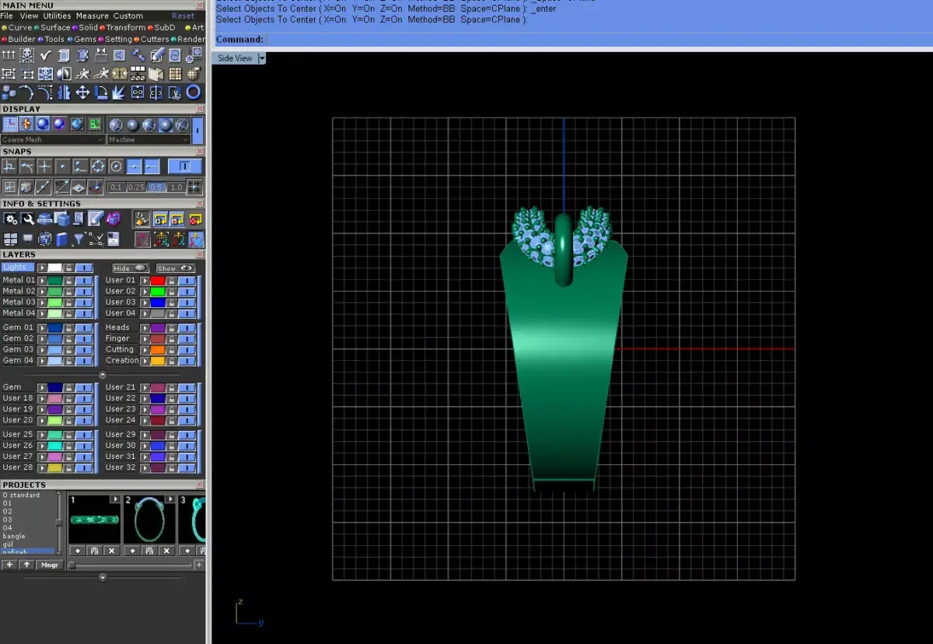The height and width of the screenshot is (644, 933).
Task: Select the bangle project in list
Action: click(x=14, y=536)
